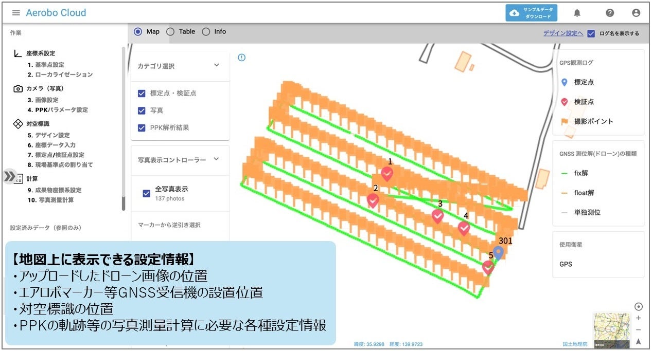The height and width of the screenshot is (351, 652).
Task: Click the blue info circle on the map
Action: (x=242, y=58)
